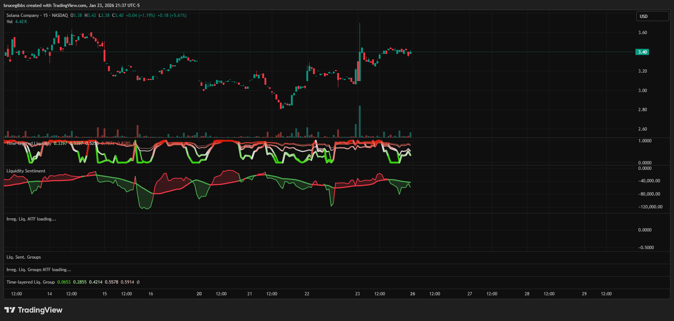Click the TradingView wordmark text
Screen dimensions: 674x321
tap(40, 310)
